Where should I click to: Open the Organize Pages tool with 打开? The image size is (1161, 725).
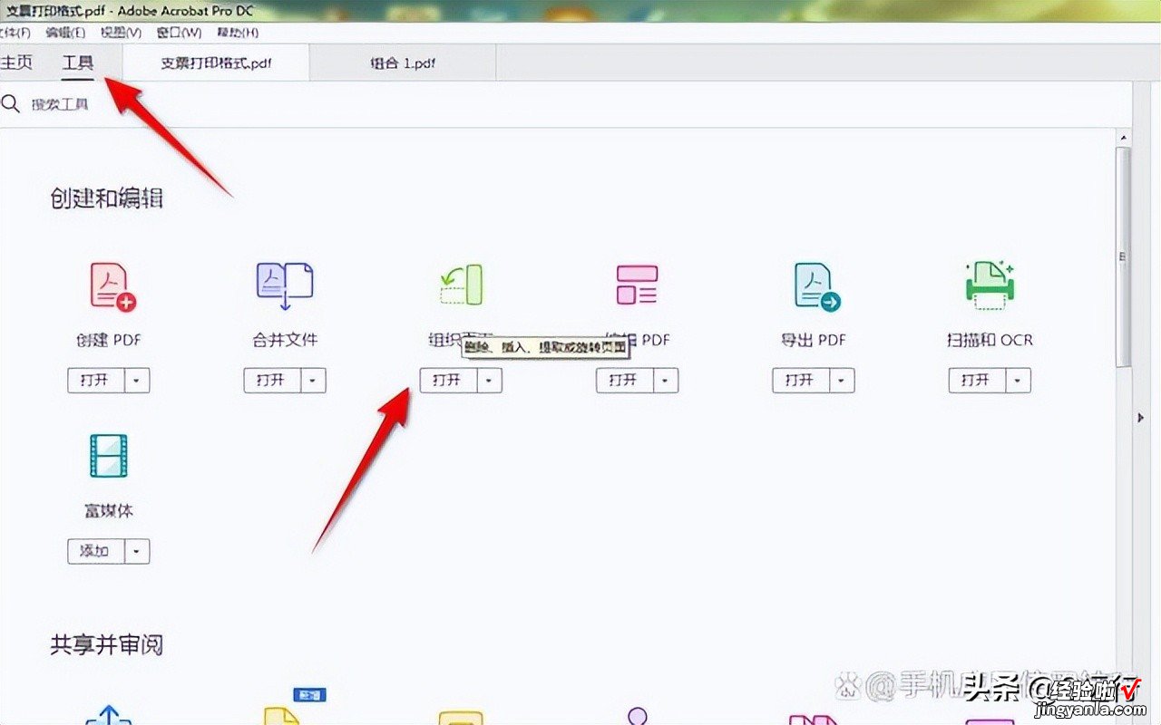pyautogui.click(x=447, y=381)
